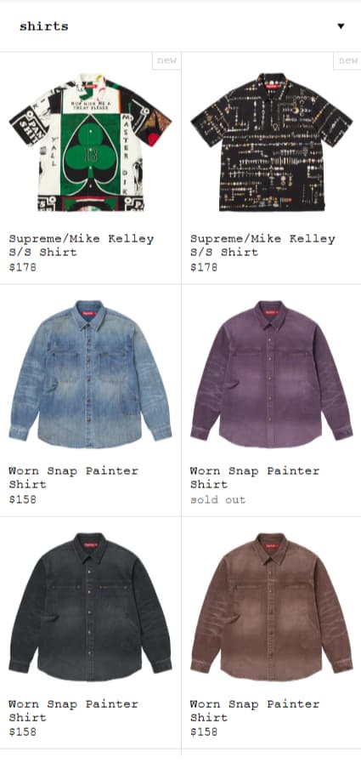
Task: Open the shirts category dropdown arrow
Action: (x=341, y=26)
